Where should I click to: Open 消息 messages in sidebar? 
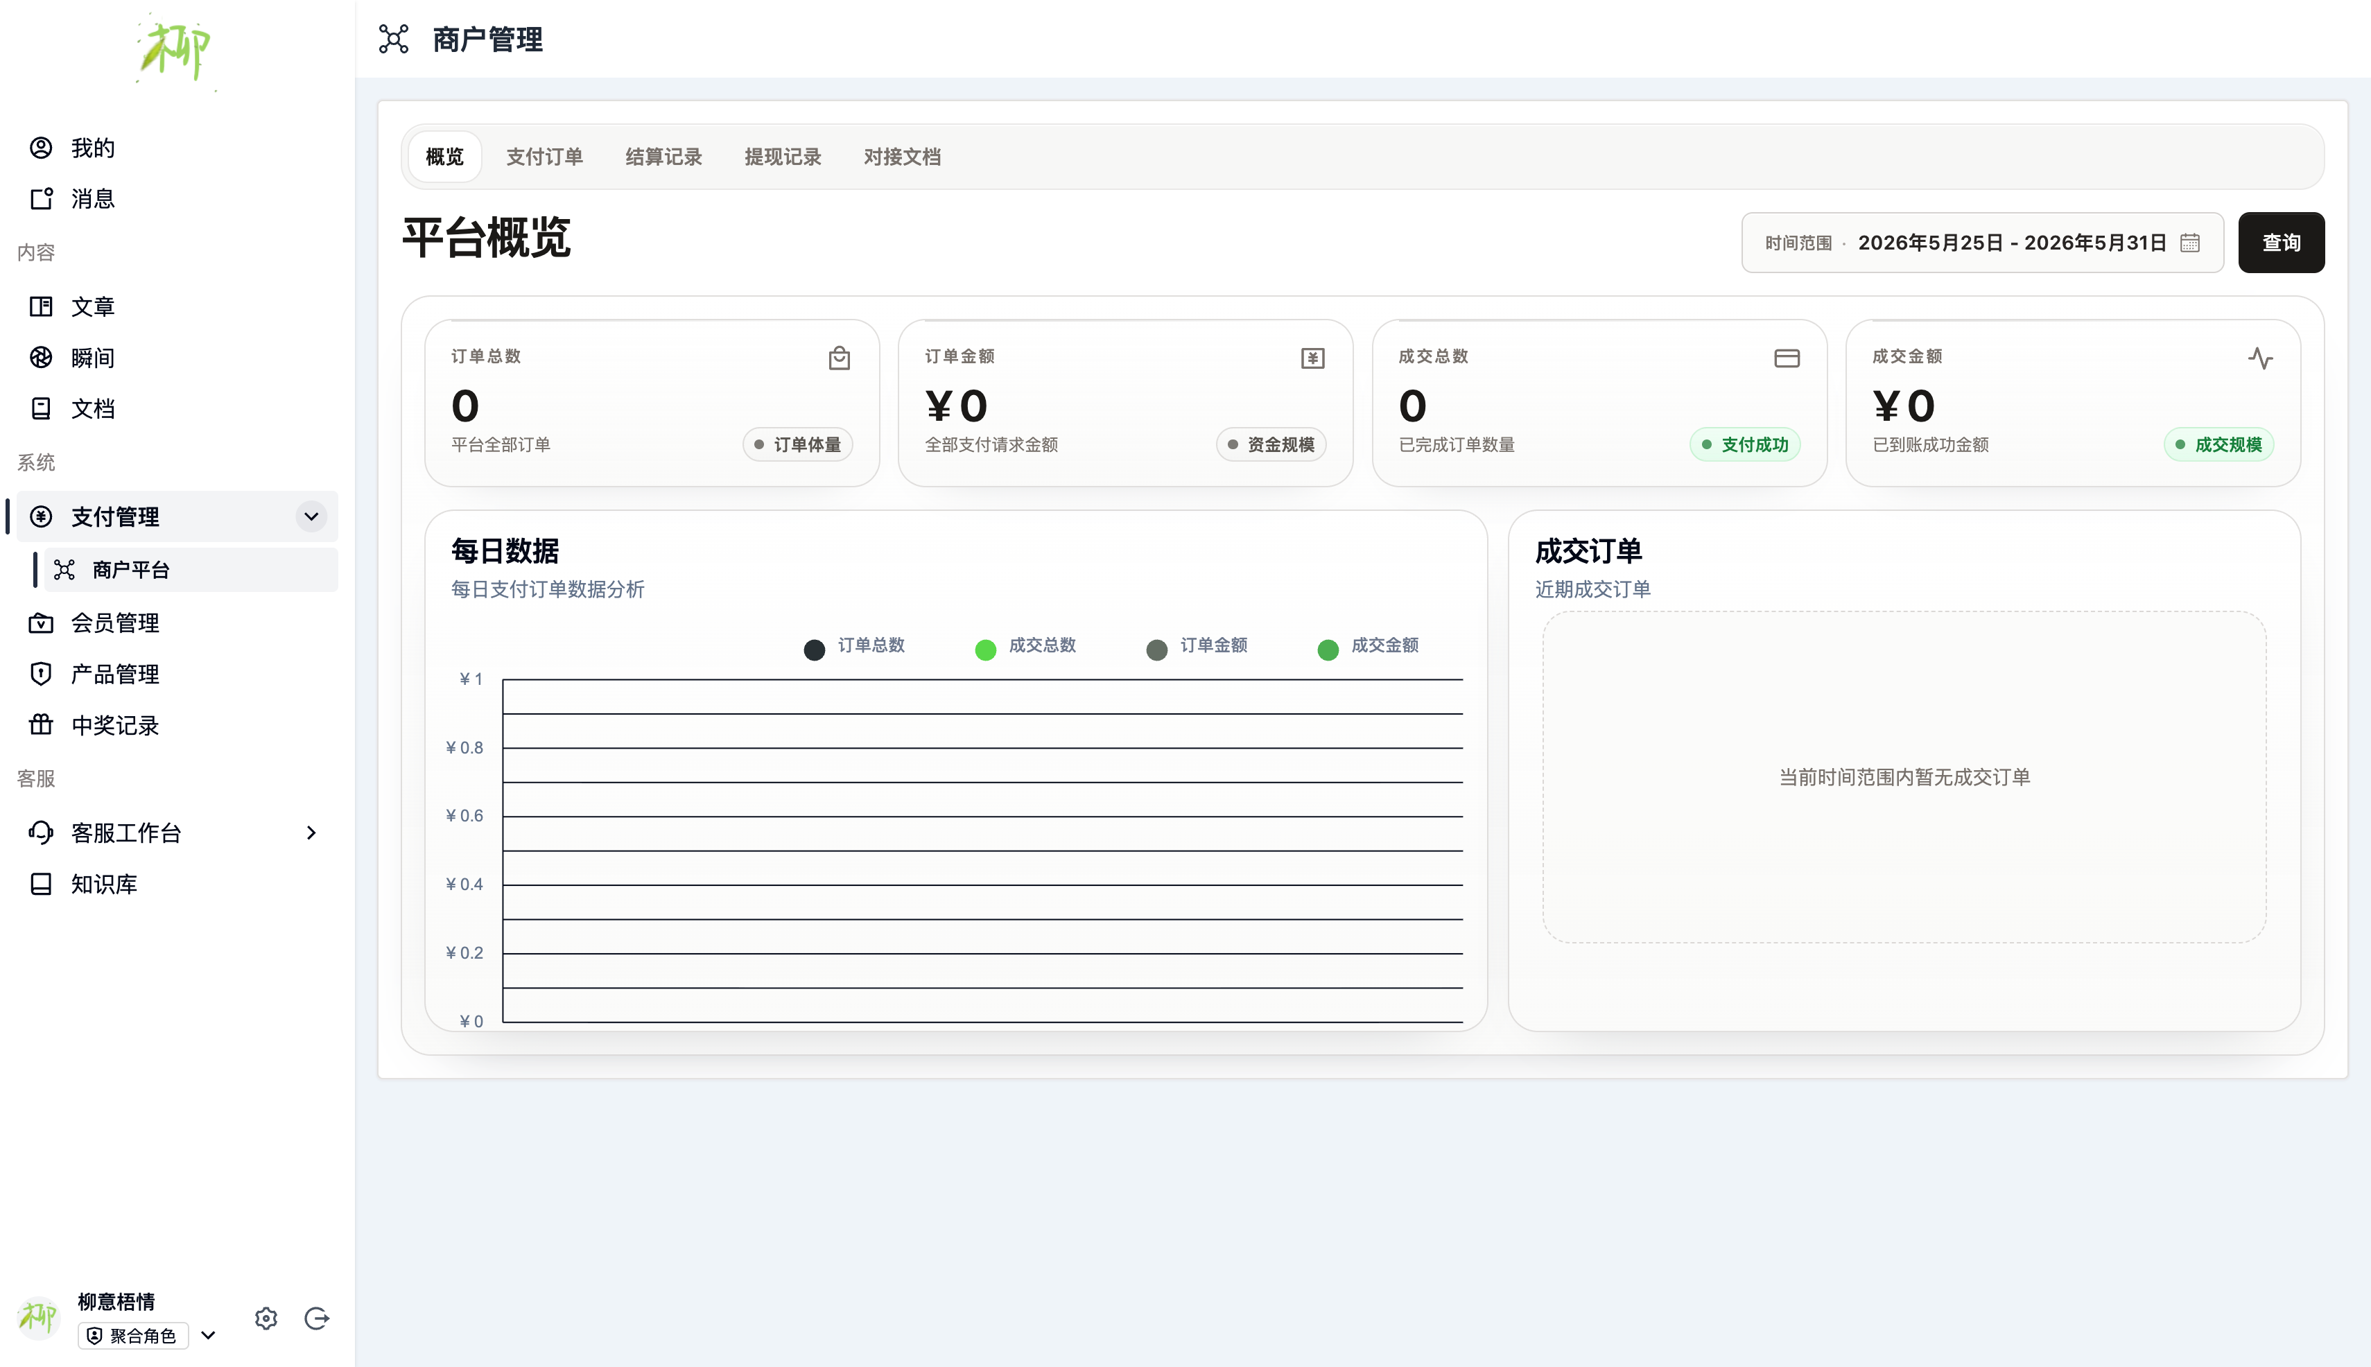(x=177, y=198)
